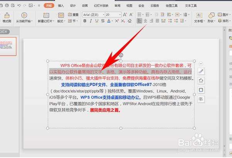Open the Text Tools (文本工具) tab
Image resolution: width=232 pixels, height=158 pixels.
[191, 6]
